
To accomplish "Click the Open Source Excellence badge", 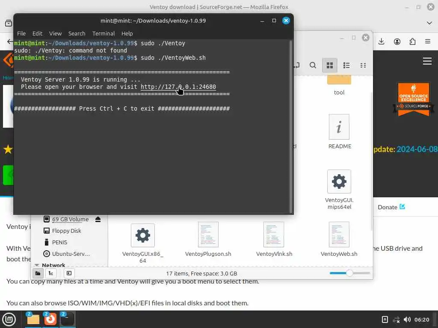I will click(414, 99).
